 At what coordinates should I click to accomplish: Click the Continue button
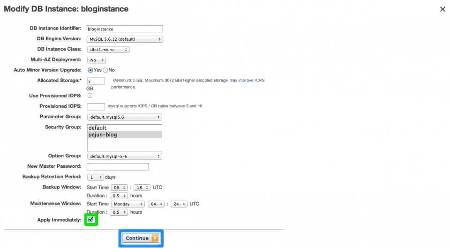141,238
